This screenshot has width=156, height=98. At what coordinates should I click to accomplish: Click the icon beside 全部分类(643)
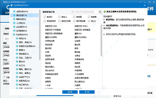coord(14,11)
